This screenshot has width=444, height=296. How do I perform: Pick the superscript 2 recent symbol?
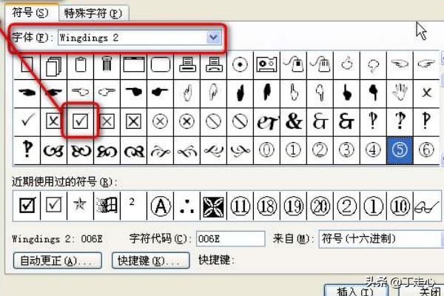click(x=132, y=202)
